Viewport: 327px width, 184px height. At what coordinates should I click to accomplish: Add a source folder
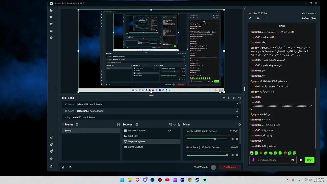click(179, 124)
